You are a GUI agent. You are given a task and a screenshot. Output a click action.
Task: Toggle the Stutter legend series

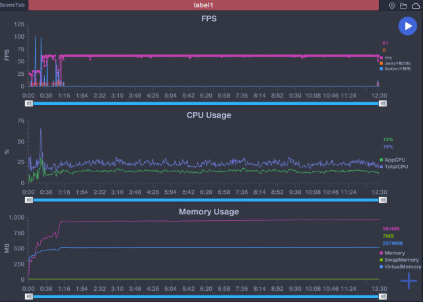coord(395,69)
